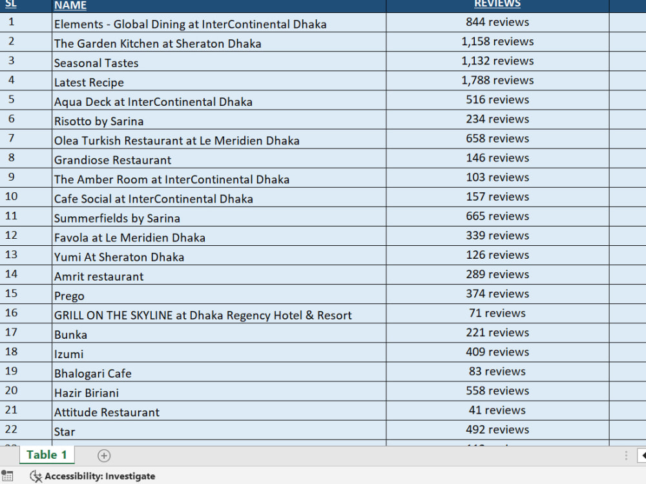The width and height of the screenshot is (646, 484).
Task: Click the 1,788 reviews cell
Action: pos(497,81)
